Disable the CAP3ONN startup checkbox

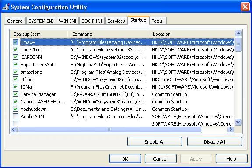tap(16, 57)
